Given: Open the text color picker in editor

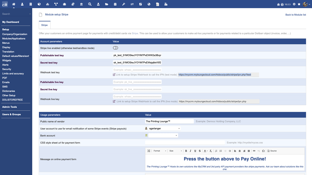Looking at the screenshot, I should click(x=206, y=151).
